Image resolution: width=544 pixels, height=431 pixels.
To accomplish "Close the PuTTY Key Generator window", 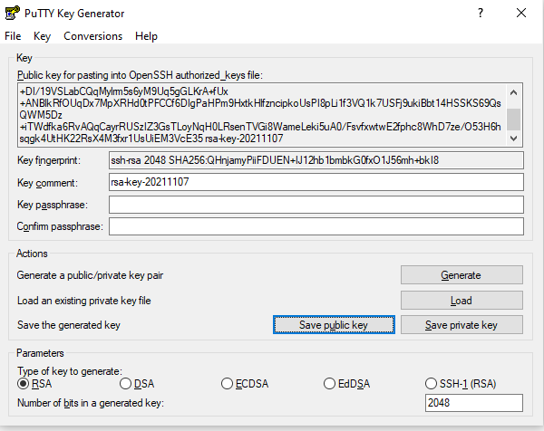I will (521, 14).
